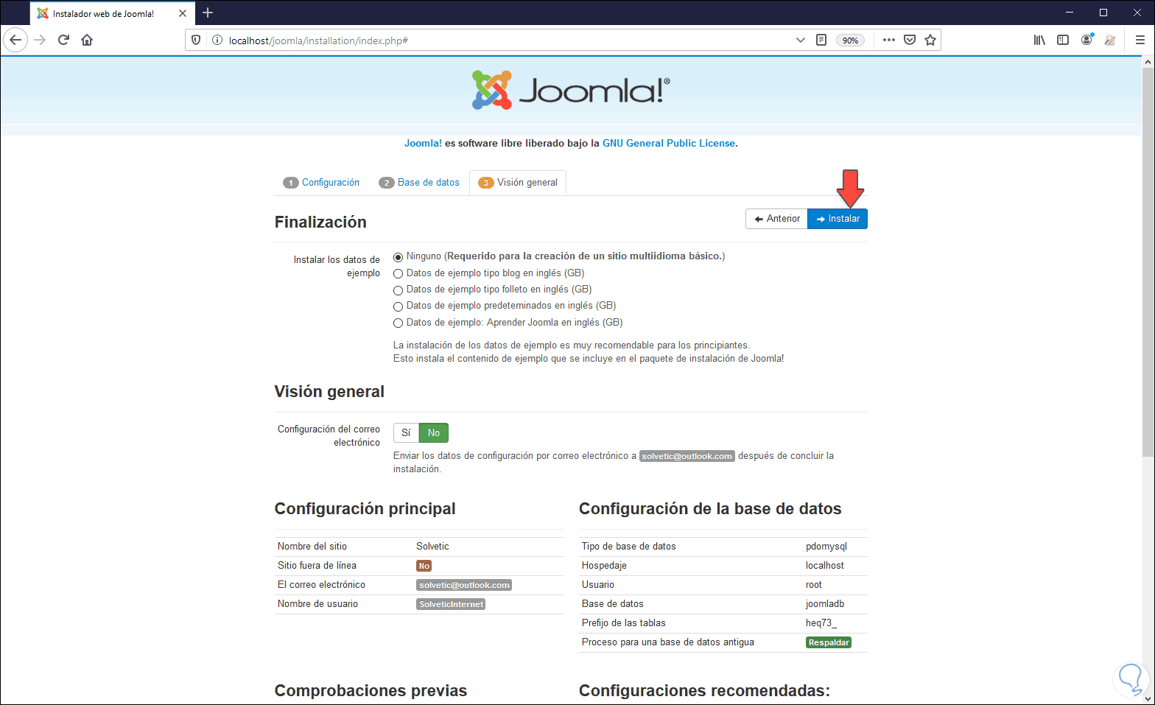Viewport: 1155px width, 705px height.
Task: Open page actions three-dot menu
Action: click(889, 40)
